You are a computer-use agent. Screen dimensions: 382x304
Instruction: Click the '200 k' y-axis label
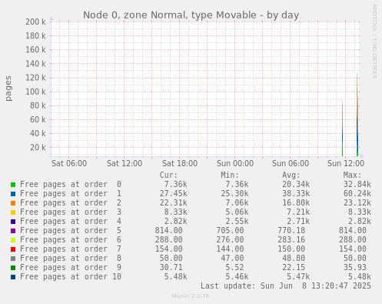(x=35, y=22)
